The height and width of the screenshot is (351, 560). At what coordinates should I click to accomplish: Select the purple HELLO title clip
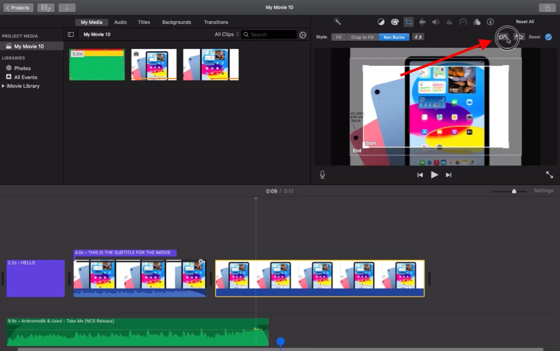pos(35,278)
